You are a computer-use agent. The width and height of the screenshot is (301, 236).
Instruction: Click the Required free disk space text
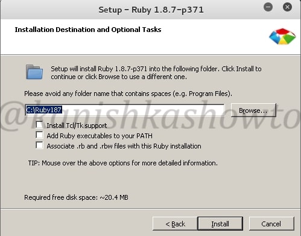coord(76,197)
